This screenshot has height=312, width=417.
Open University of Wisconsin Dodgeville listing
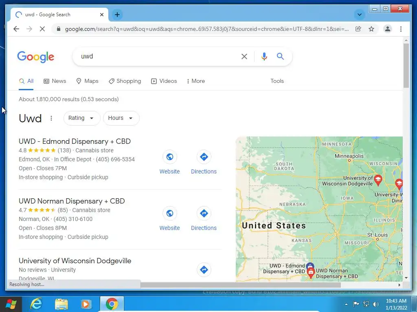pos(75,261)
